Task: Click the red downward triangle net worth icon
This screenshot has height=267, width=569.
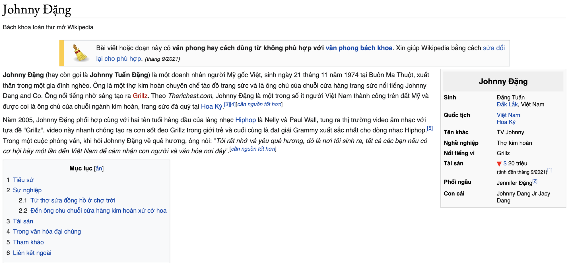Action: (x=499, y=164)
